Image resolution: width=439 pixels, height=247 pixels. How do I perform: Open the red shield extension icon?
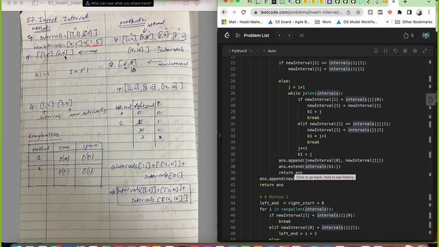pyautogui.click(x=390, y=12)
